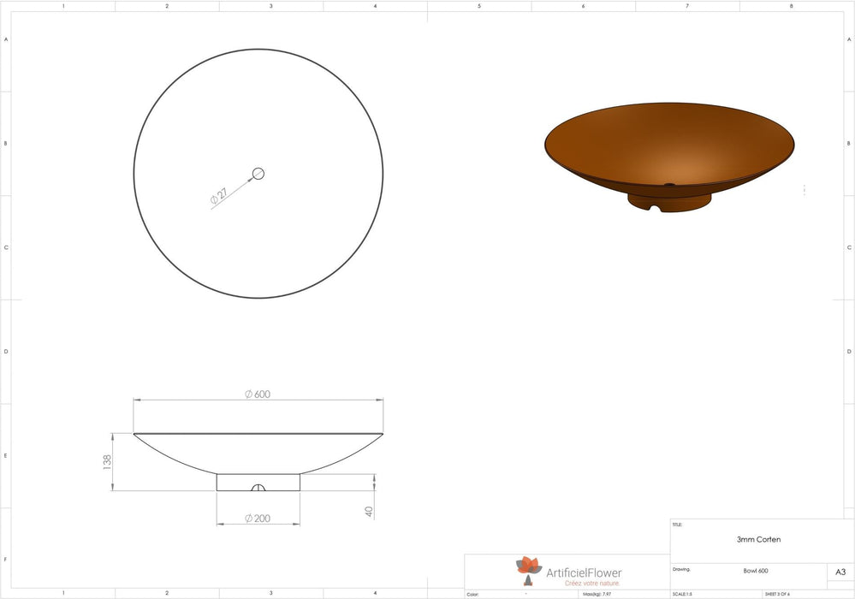Screen dimensions: 855x599
Task: Select zone marker A on left border
Action: tap(5, 38)
